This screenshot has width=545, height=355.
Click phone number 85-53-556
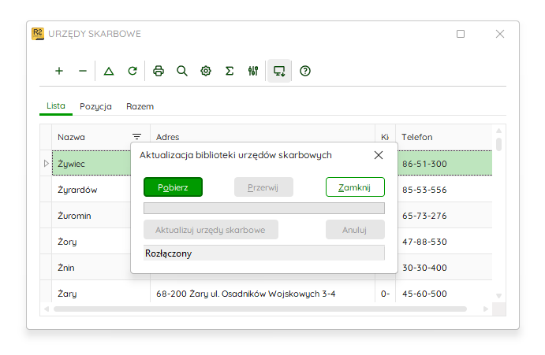pos(424,190)
